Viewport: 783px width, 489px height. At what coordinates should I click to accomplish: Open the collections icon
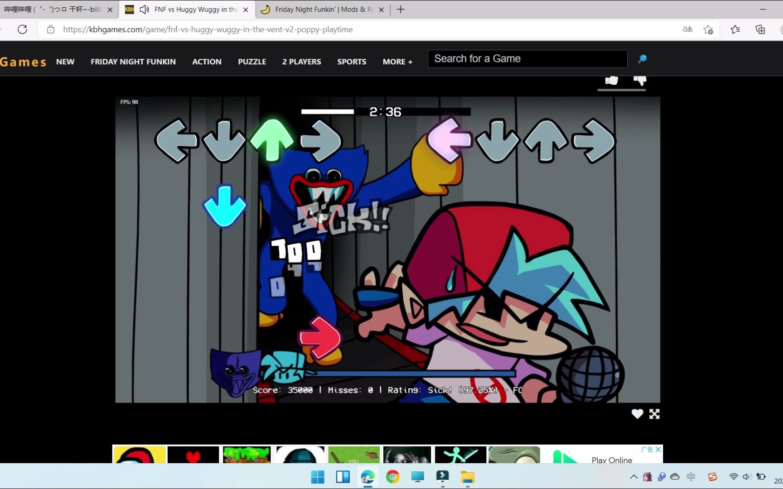[x=760, y=29]
